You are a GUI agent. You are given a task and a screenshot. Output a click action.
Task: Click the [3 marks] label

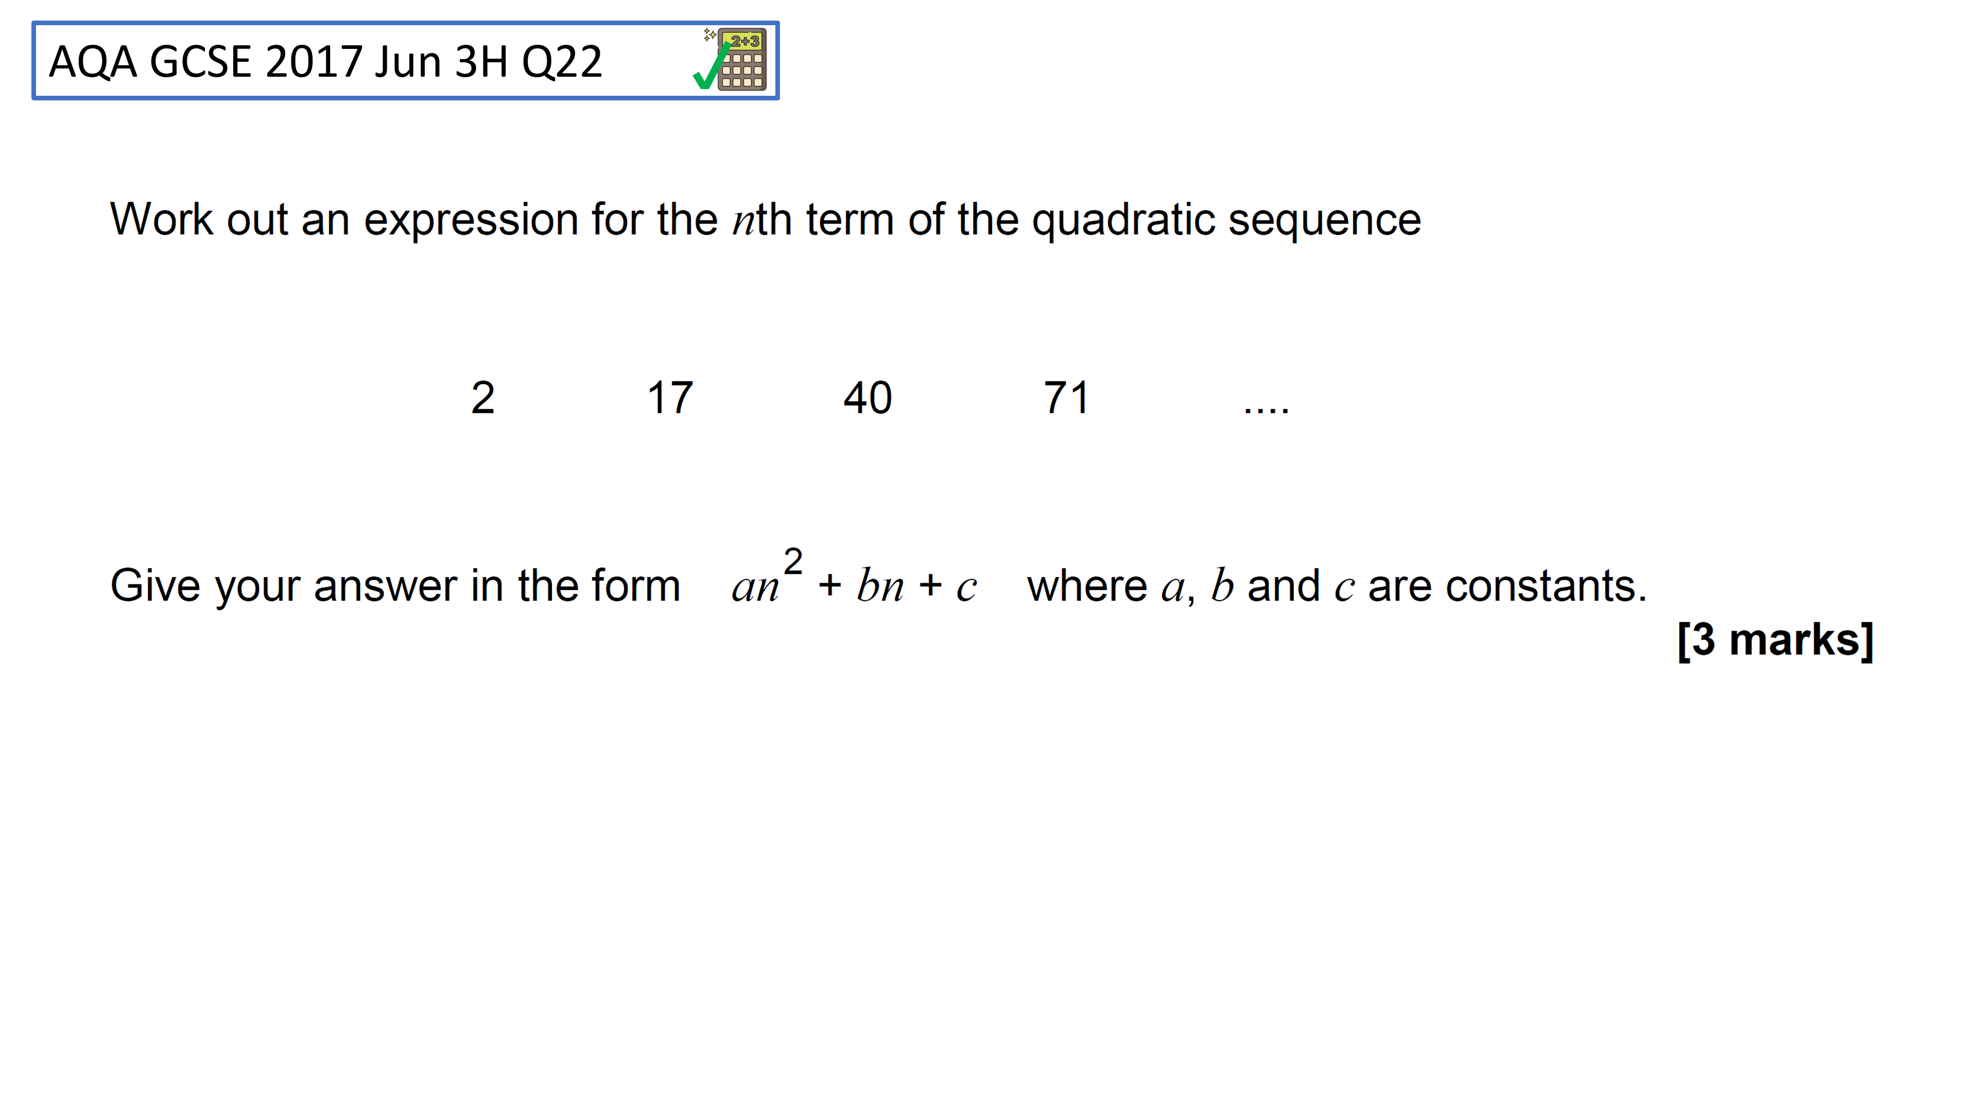(x=1775, y=639)
